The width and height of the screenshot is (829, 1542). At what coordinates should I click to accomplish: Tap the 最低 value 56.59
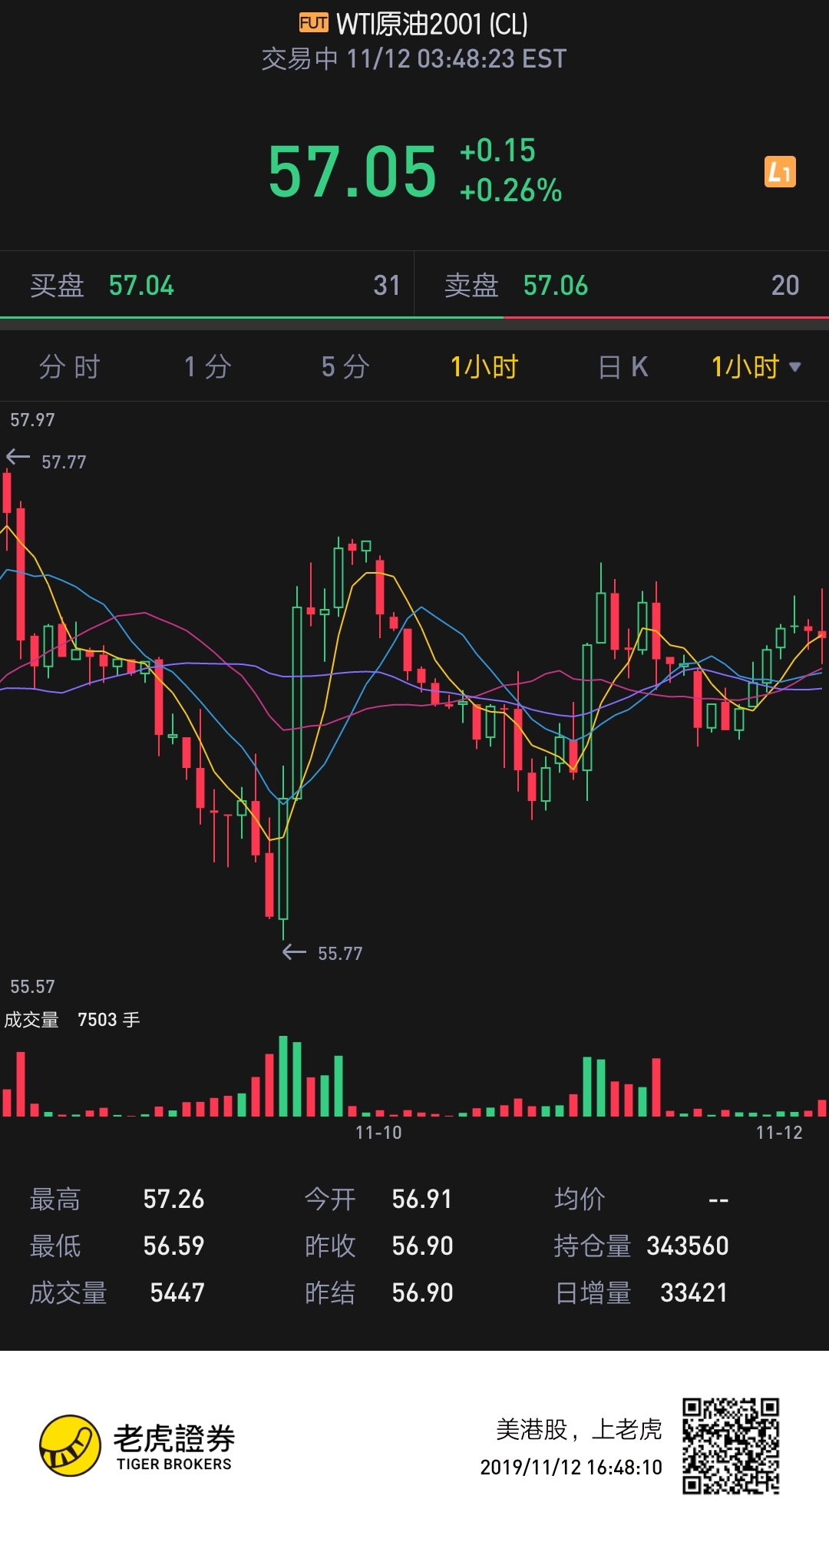[x=174, y=1246]
